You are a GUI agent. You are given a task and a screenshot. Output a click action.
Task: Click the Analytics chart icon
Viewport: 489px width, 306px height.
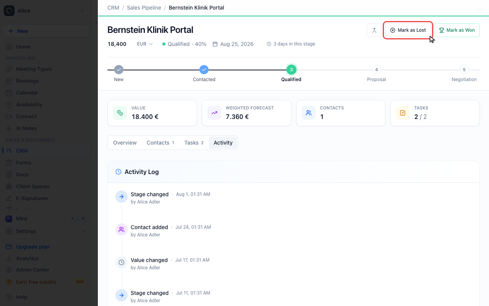click(x=9, y=258)
